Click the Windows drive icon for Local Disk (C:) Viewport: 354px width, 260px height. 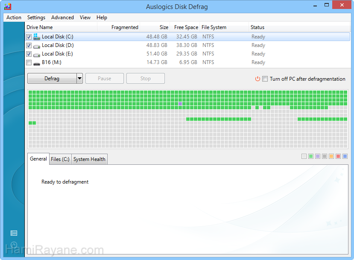click(37, 37)
